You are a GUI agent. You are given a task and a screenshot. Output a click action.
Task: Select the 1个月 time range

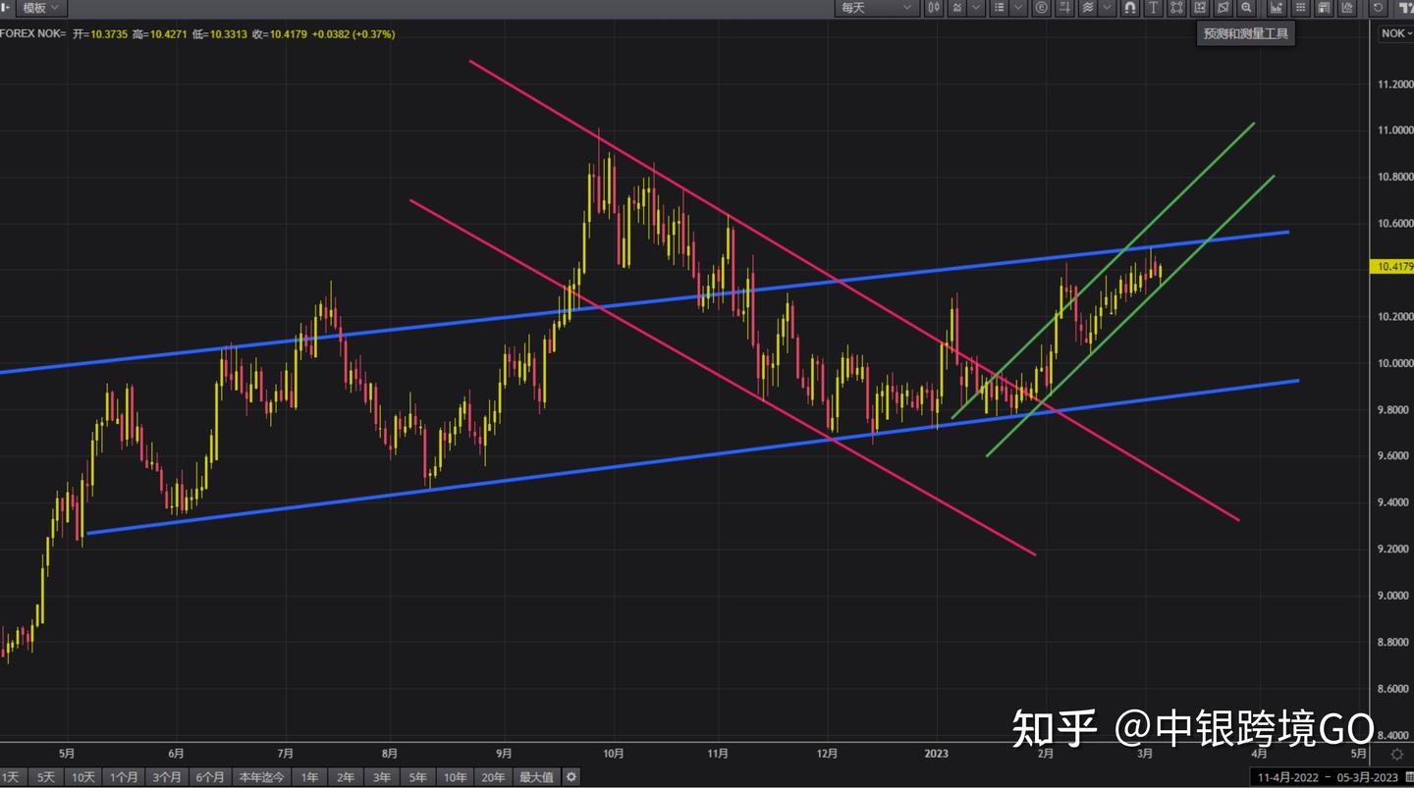tap(124, 777)
